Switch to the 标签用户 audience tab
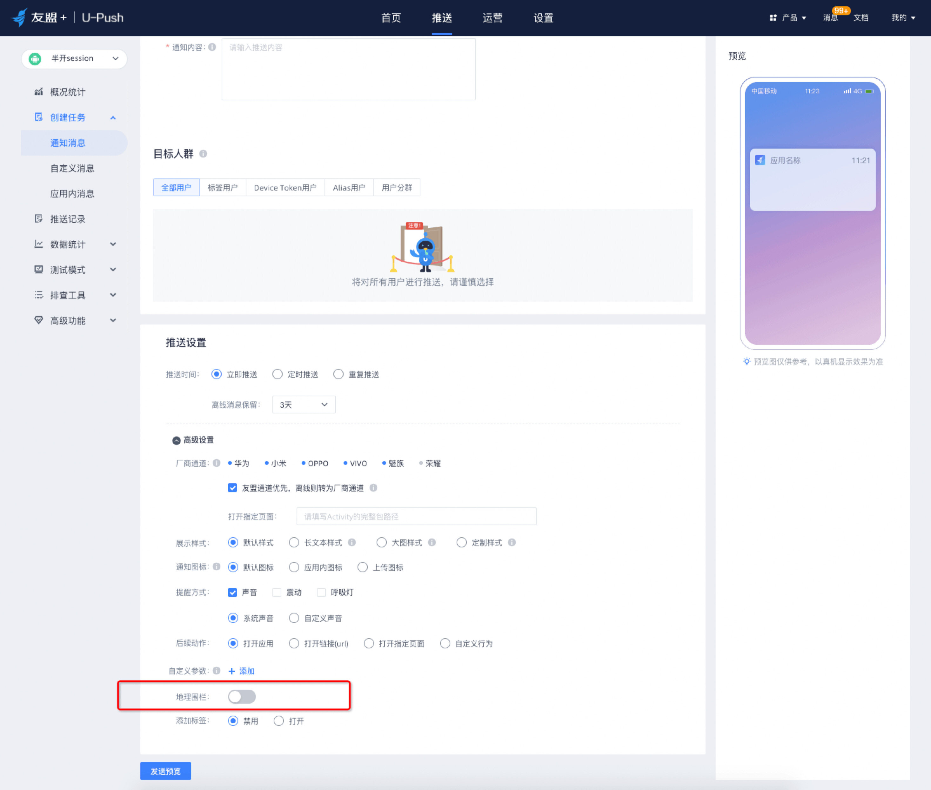 [x=223, y=188]
